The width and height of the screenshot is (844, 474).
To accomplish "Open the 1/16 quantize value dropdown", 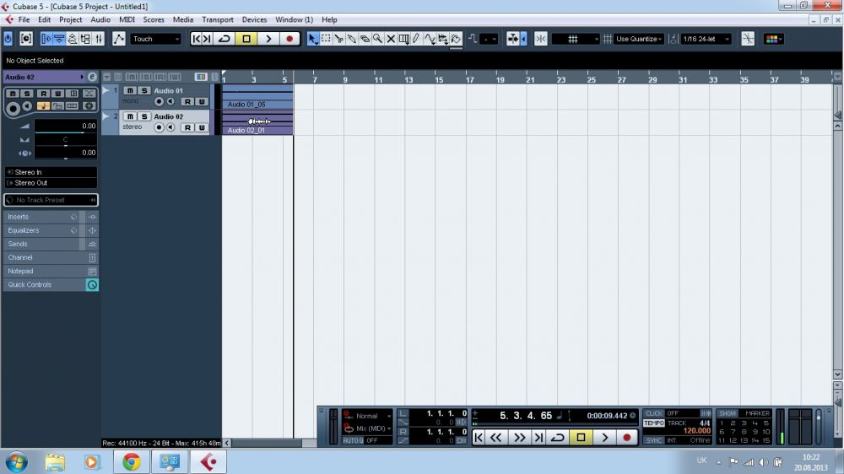I will (x=706, y=39).
